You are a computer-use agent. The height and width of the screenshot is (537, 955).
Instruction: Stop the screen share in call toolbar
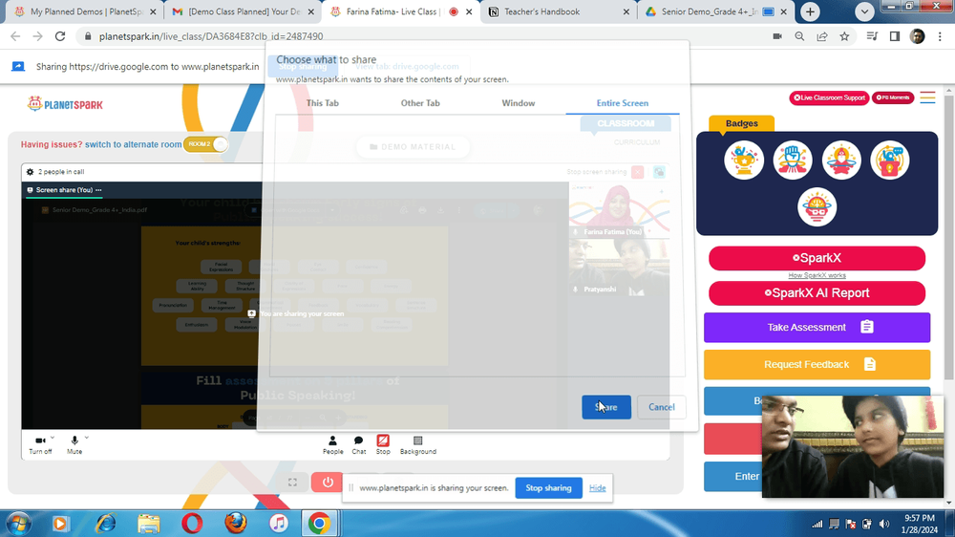383,445
